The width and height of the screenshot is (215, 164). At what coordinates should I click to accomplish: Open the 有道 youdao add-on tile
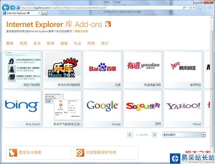143,70
